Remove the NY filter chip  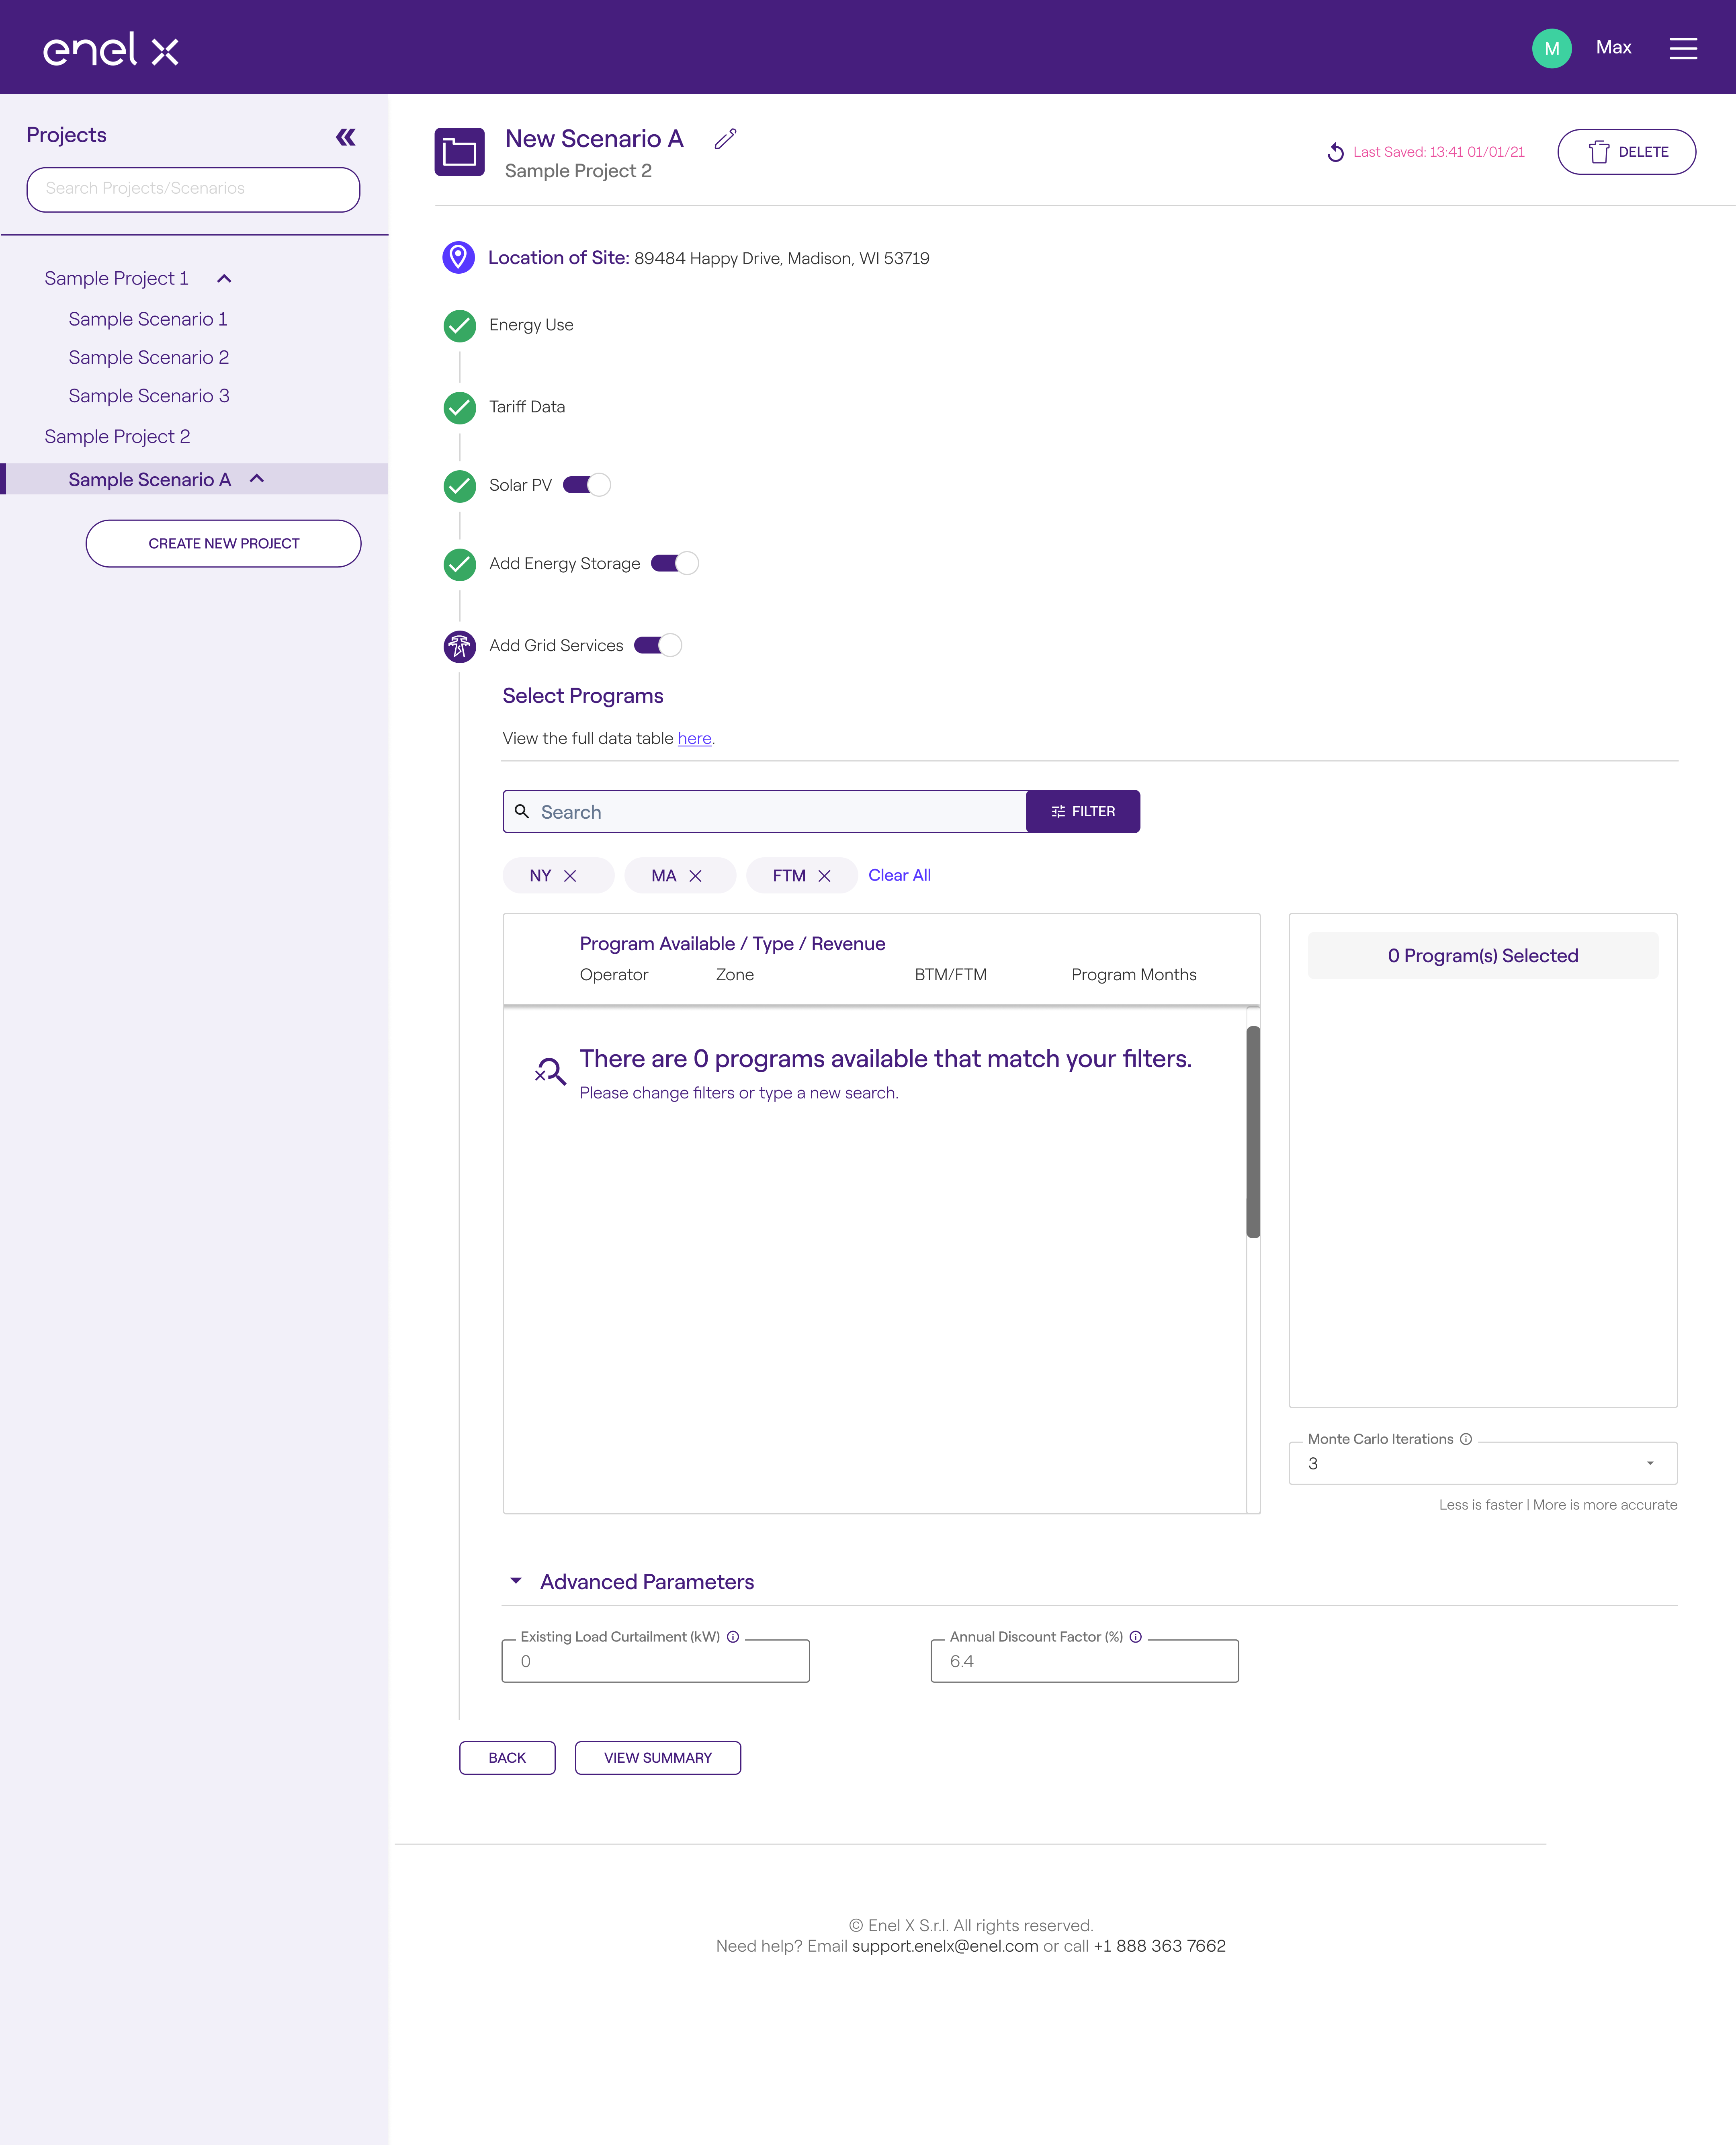tap(570, 876)
